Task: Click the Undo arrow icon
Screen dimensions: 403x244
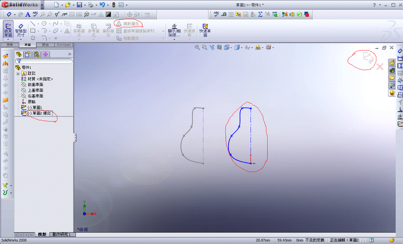Action: pos(102,5)
